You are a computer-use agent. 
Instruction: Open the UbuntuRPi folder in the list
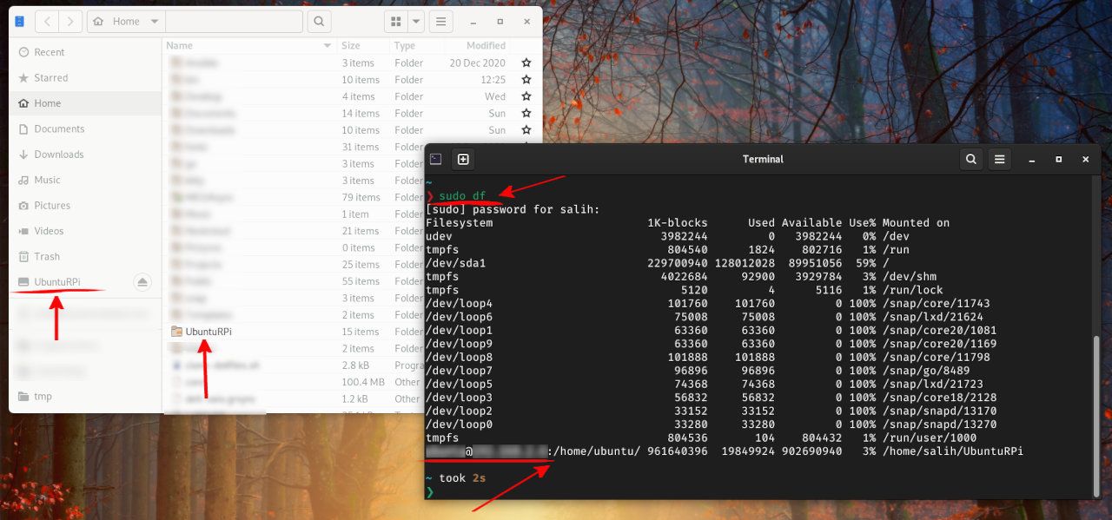tap(208, 332)
